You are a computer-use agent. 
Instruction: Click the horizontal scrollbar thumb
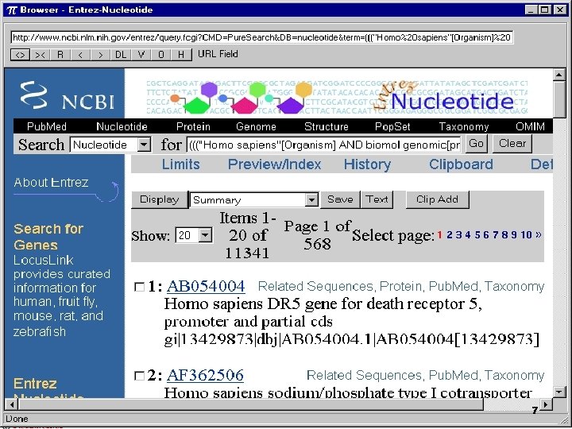251,404
